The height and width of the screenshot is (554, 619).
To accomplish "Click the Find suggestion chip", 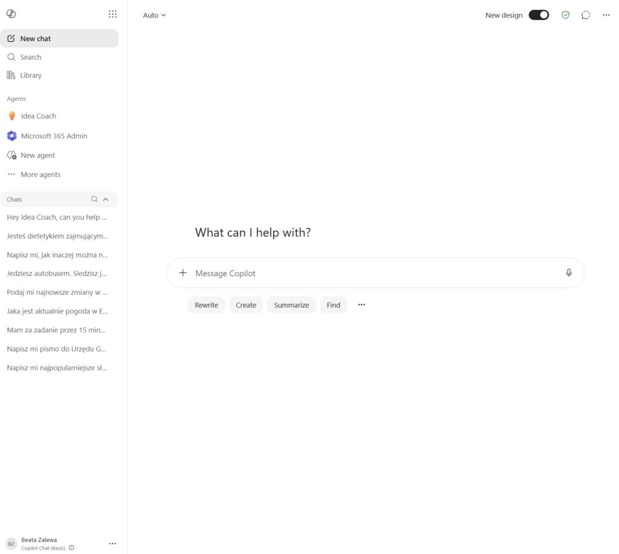I will (334, 305).
